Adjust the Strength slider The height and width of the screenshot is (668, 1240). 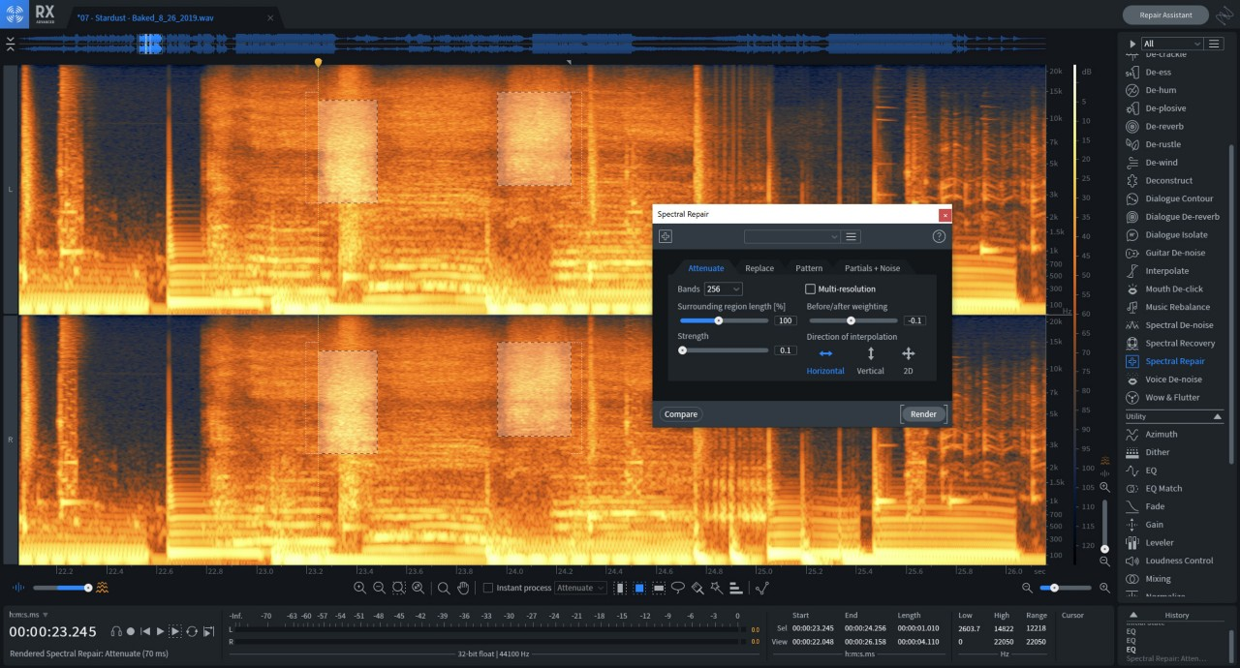coord(724,350)
